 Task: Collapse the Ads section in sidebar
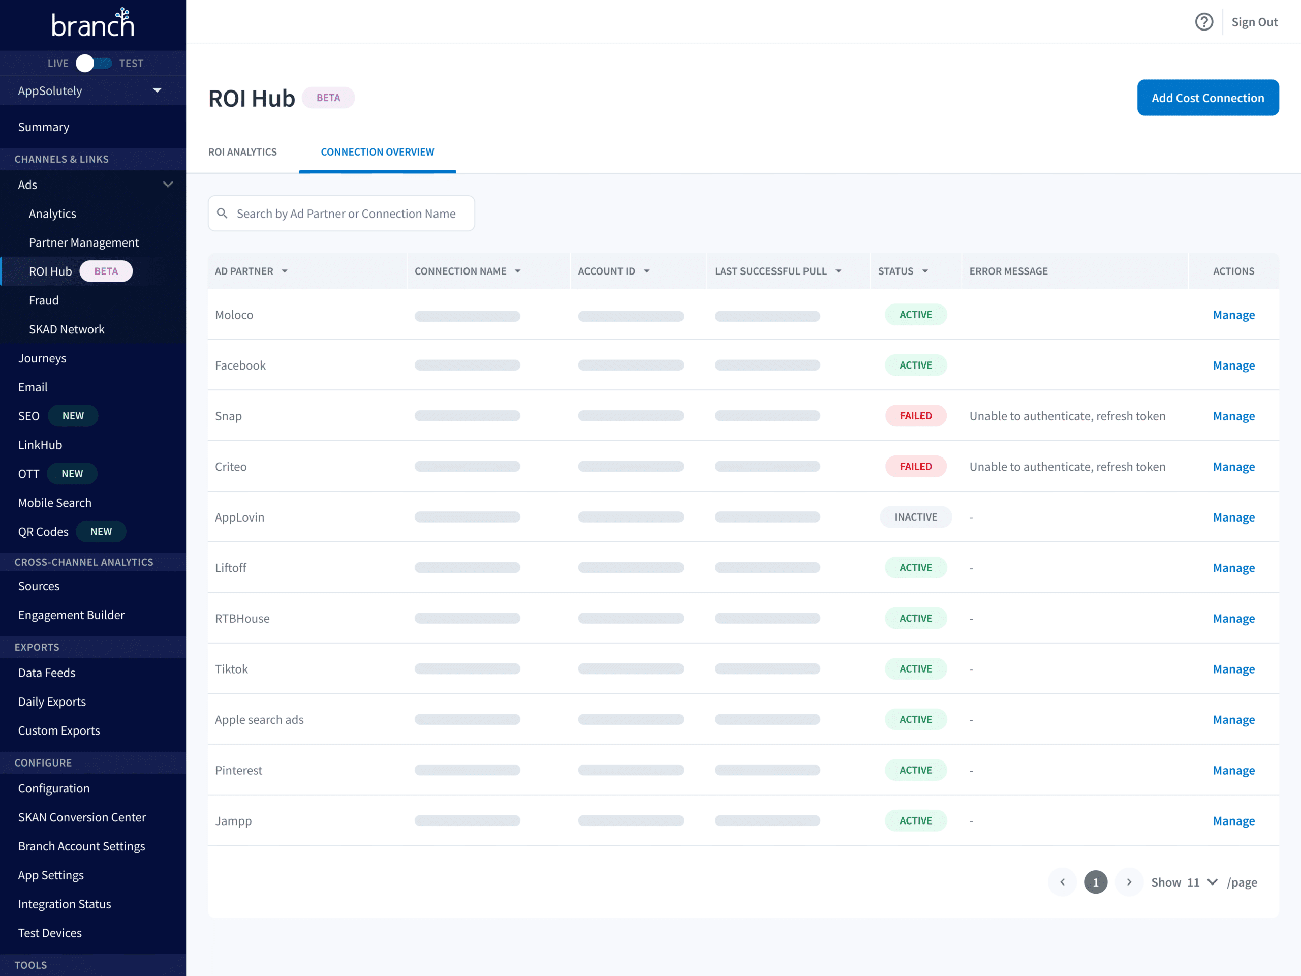click(168, 184)
